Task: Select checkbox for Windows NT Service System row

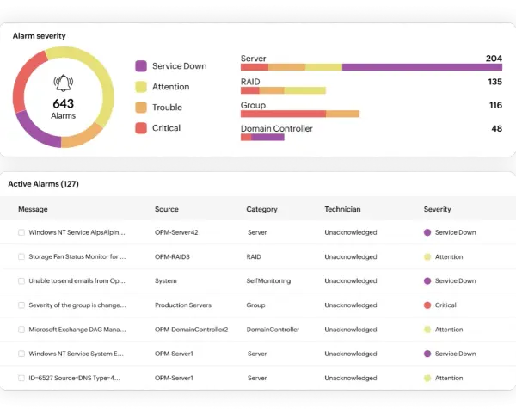Action: pyautogui.click(x=21, y=354)
